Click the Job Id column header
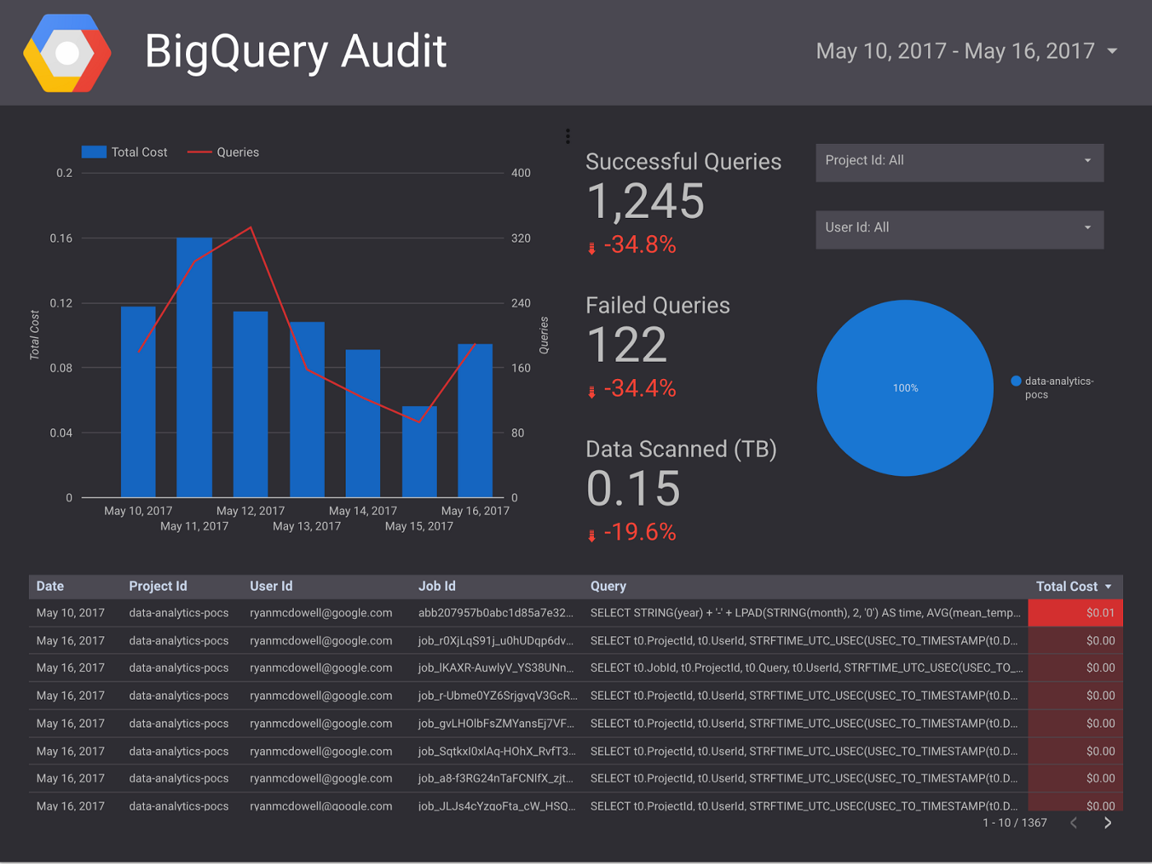This screenshot has width=1152, height=864. [436, 586]
